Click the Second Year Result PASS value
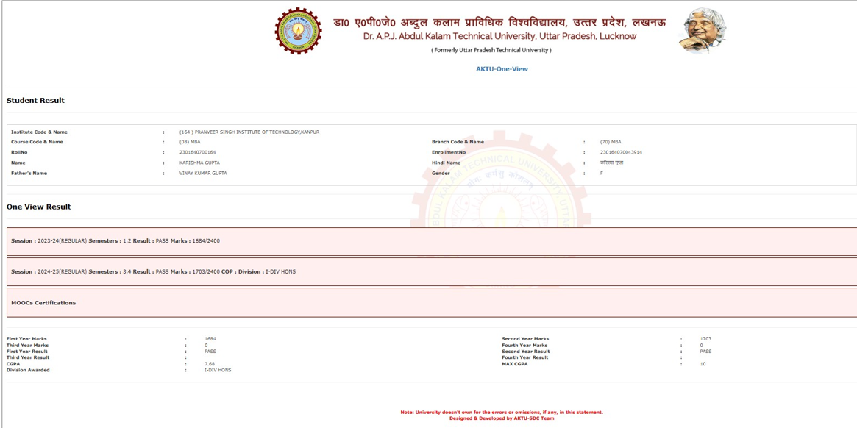Viewport: 857px width, 428px height. point(705,352)
